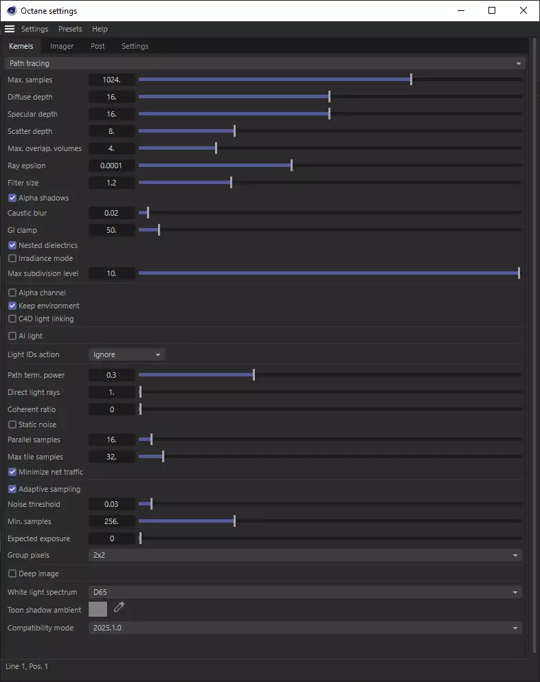Viewport: 540px width, 682px height.
Task: Open the Compatibility mode dropdown
Action: coord(305,628)
